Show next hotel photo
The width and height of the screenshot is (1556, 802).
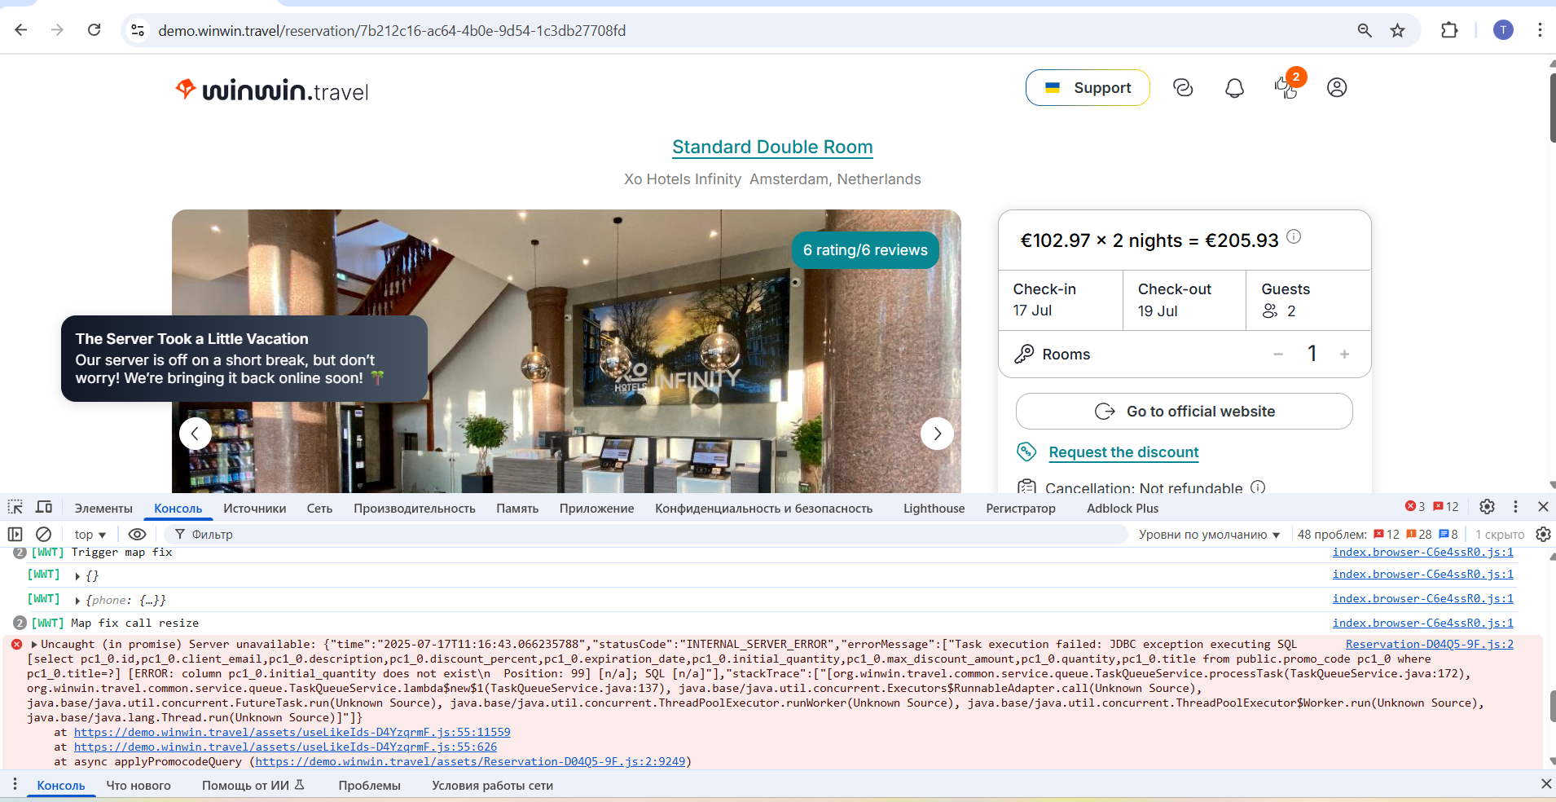[x=937, y=434]
